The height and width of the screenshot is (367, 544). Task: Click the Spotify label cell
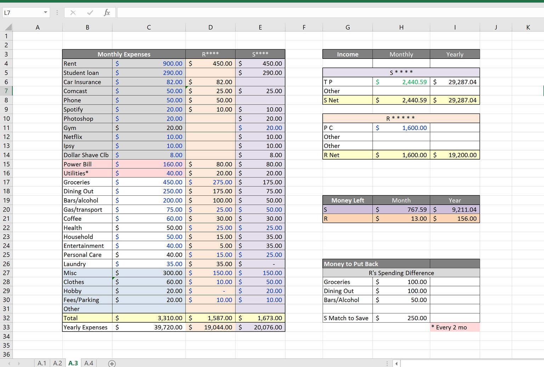click(87, 109)
